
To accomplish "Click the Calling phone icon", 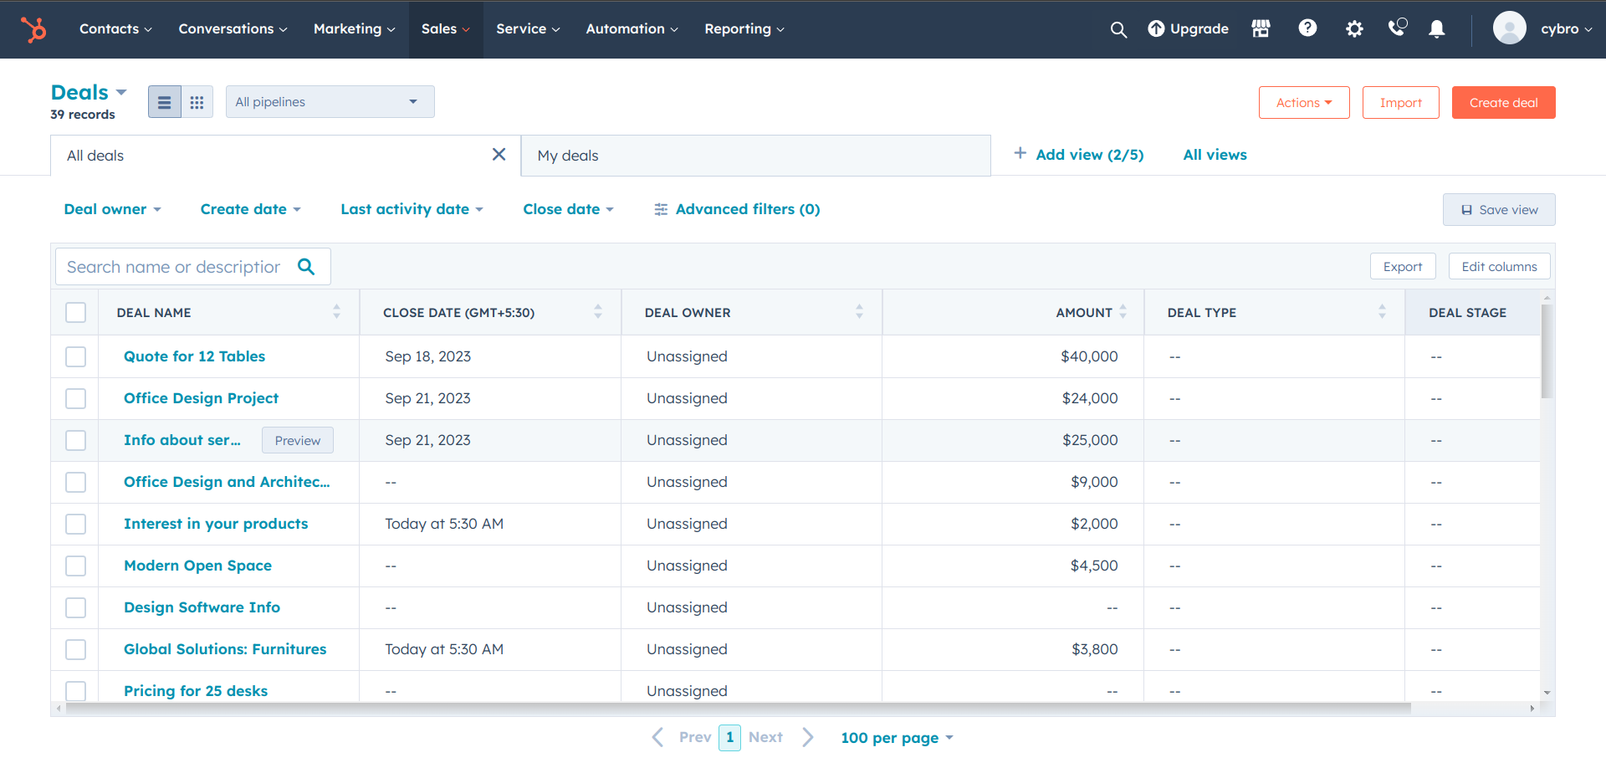I will point(1397,28).
